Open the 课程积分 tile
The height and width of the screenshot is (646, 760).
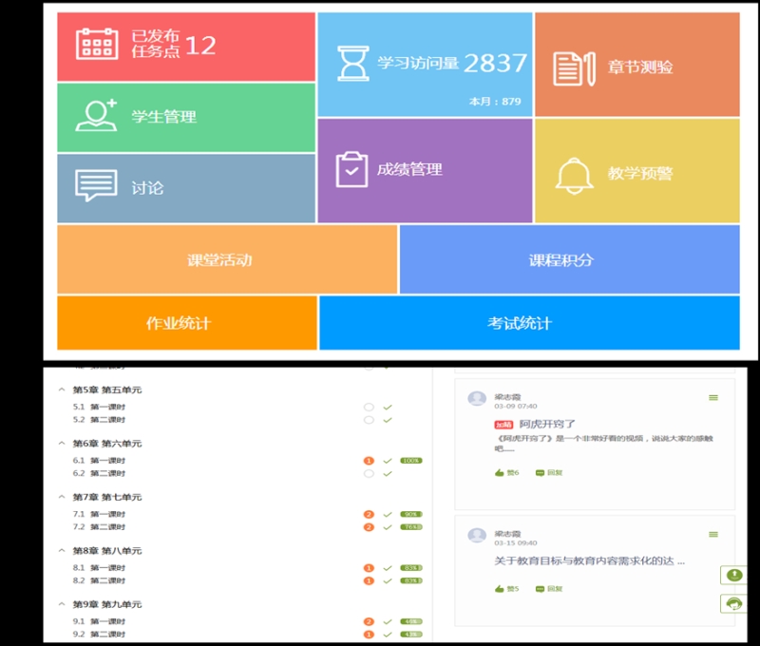click(x=569, y=260)
